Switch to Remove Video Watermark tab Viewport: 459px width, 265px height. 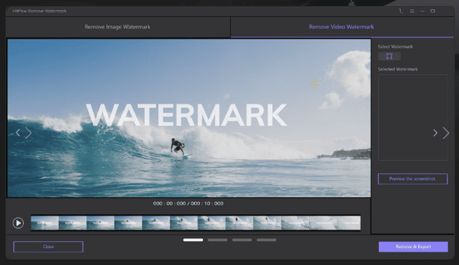click(x=342, y=27)
